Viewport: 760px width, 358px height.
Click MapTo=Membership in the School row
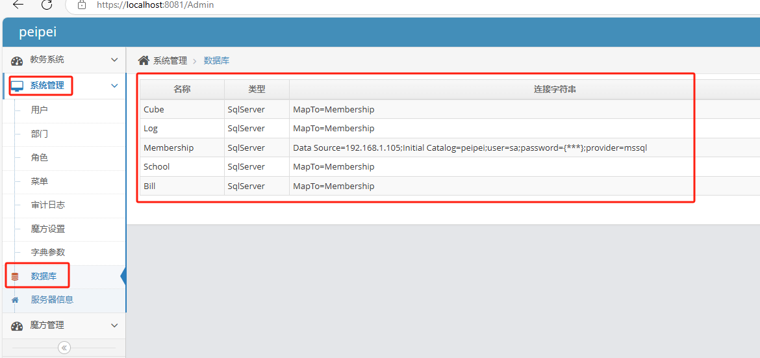pos(333,167)
